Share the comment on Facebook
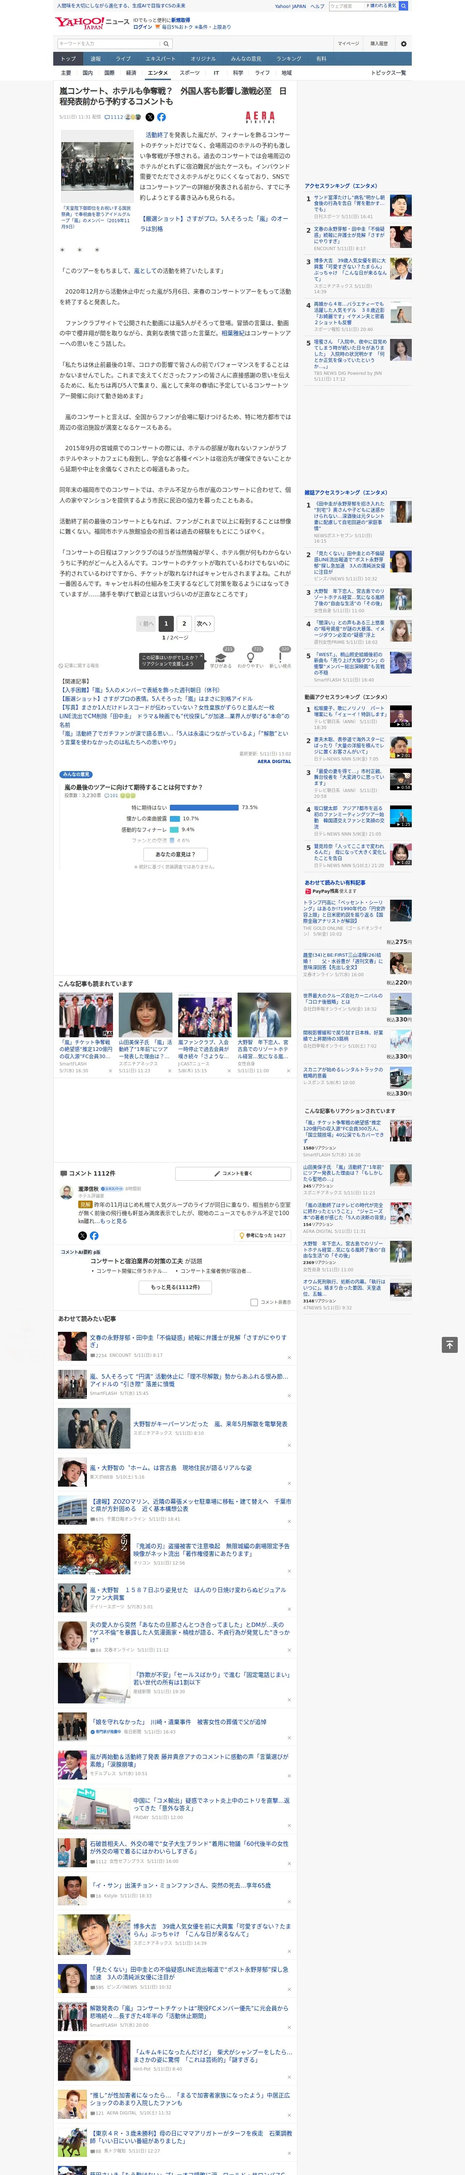Screen dimensions: 465x2175 coord(94,1235)
